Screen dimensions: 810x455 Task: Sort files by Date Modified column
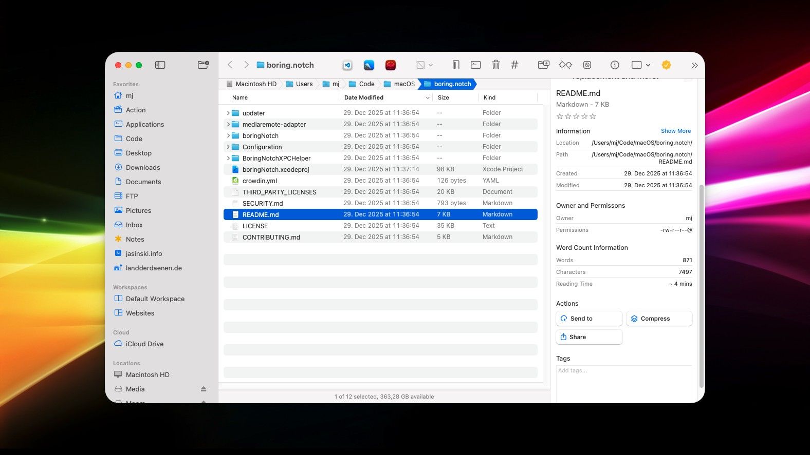point(364,97)
